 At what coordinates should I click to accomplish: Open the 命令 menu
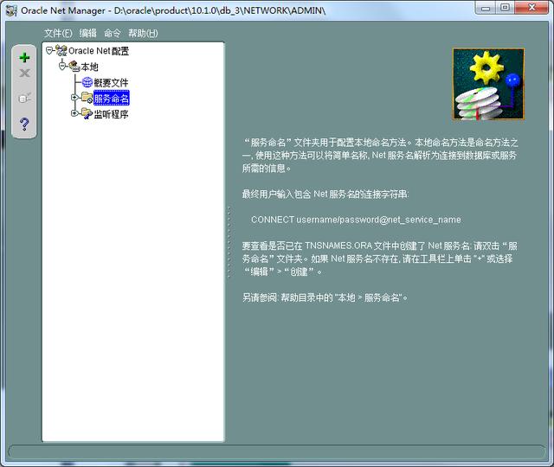pos(113,33)
